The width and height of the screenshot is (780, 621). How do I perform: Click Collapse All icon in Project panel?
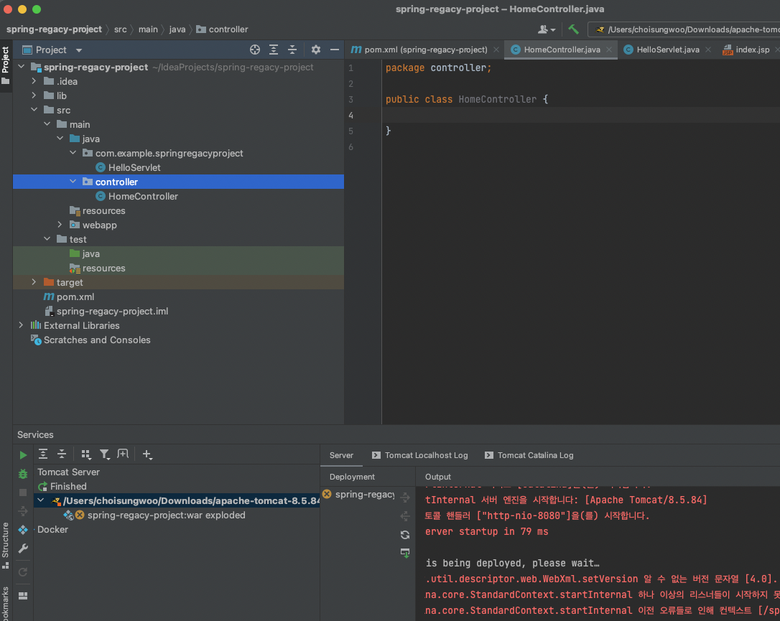pyautogui.click(x=292, y=50)
